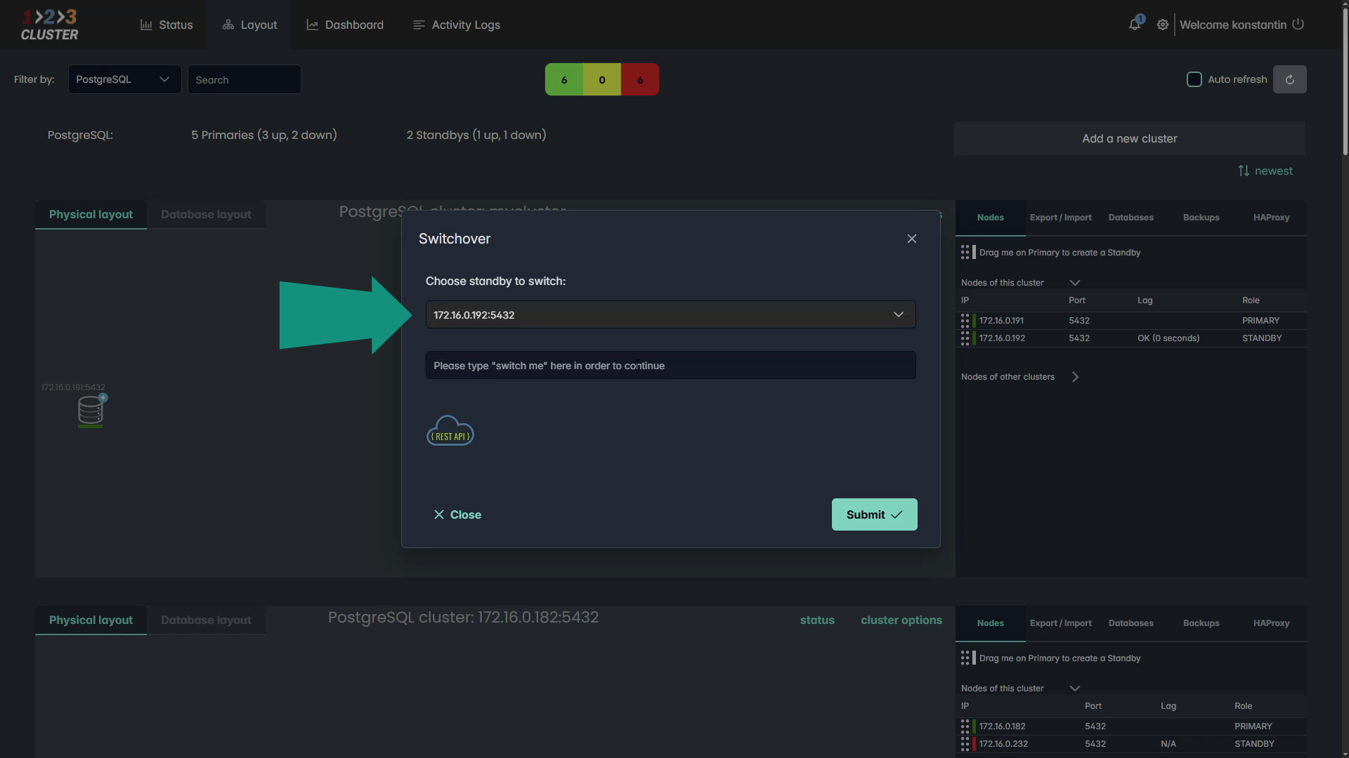Collapse Nodes of this cluster list
This screenshot has height=758, width=1349.
[x=1074, y=283]
